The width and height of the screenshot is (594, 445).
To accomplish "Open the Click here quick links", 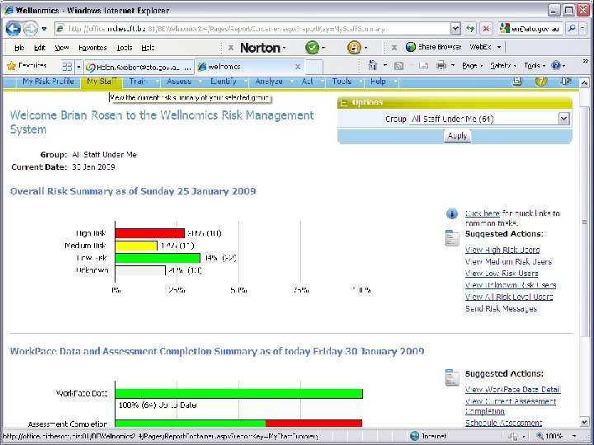I will point(482,213).
